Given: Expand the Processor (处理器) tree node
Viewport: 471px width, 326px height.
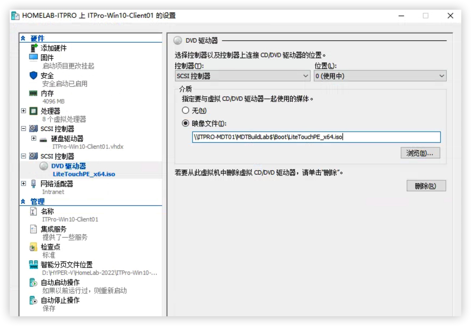Looking at the screenshot, I should pos(23,111).
